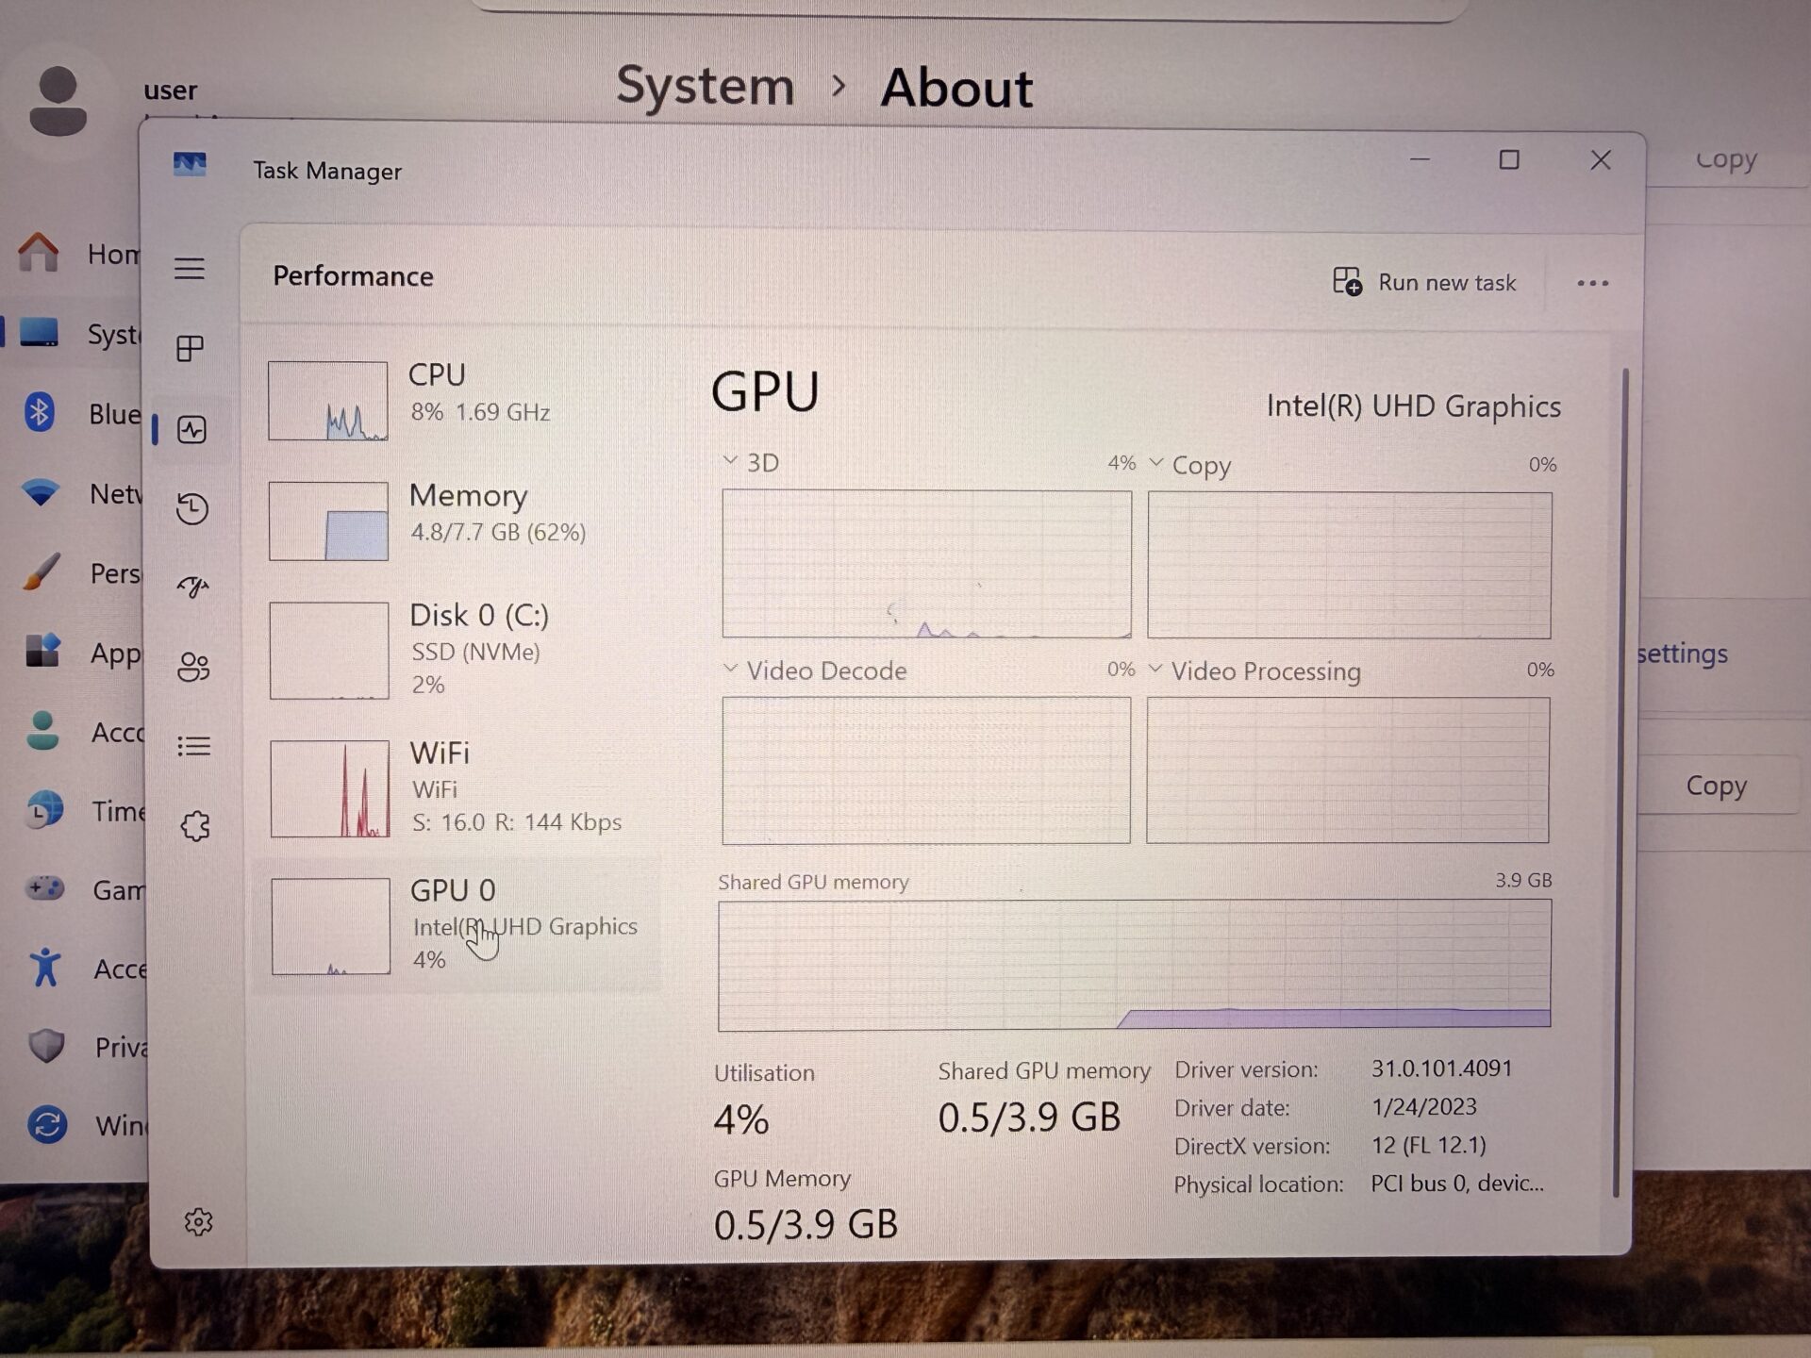The height and width of the screenshot is (1358, 1811).
Task: Open the Services puzzle-piece icon
Action: (195, 826)
